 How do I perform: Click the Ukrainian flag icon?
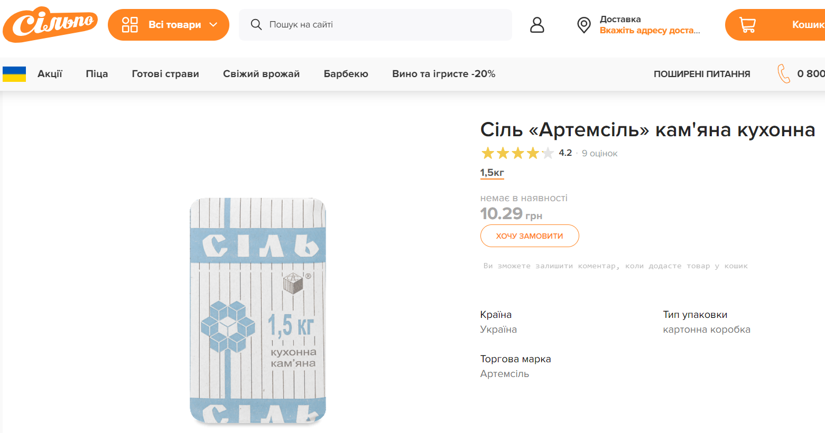[x=14, y=74]
